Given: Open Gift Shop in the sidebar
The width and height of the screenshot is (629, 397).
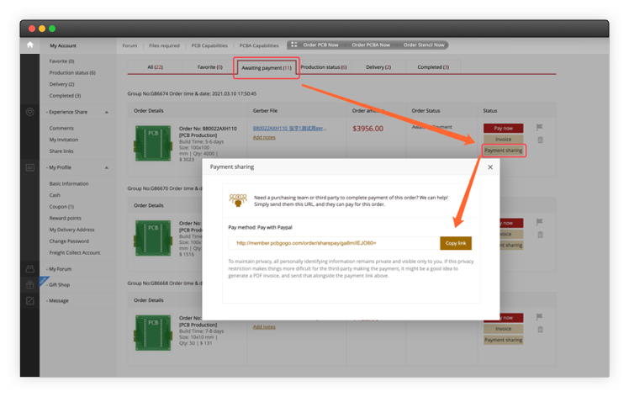Looking at the screenshot, I should (x=59, y=284).
